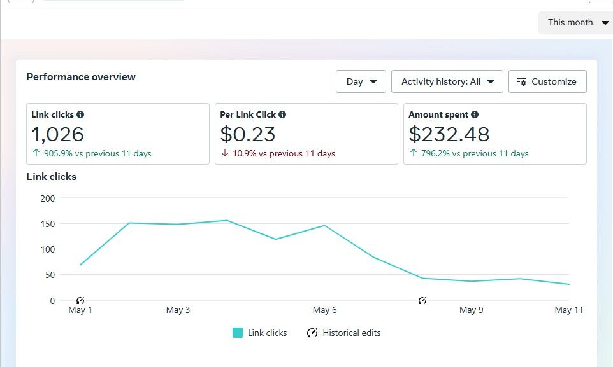Click the chart line endpoint at May 11

click(568, 284)
